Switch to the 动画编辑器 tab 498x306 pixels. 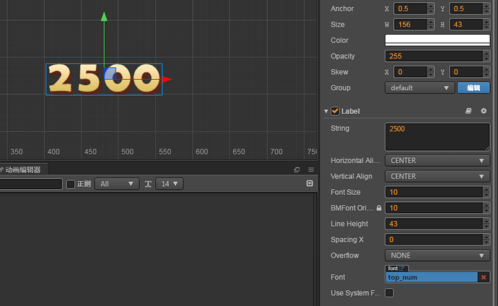22,170
